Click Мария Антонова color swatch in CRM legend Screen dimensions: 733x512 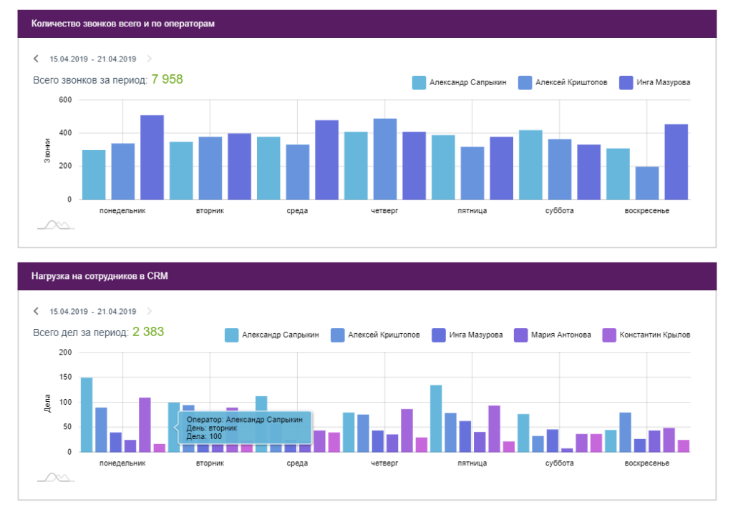[521, 335]
